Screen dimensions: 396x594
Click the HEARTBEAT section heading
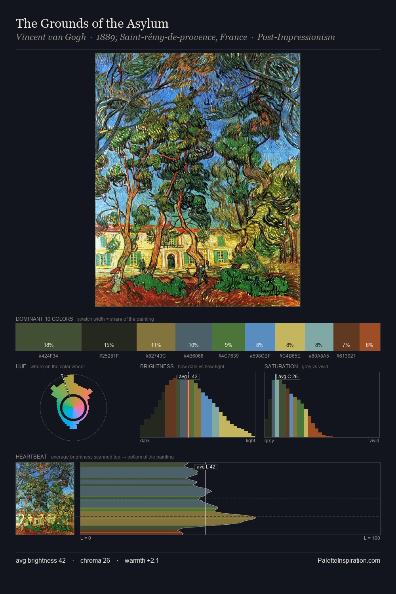point(31,457)
